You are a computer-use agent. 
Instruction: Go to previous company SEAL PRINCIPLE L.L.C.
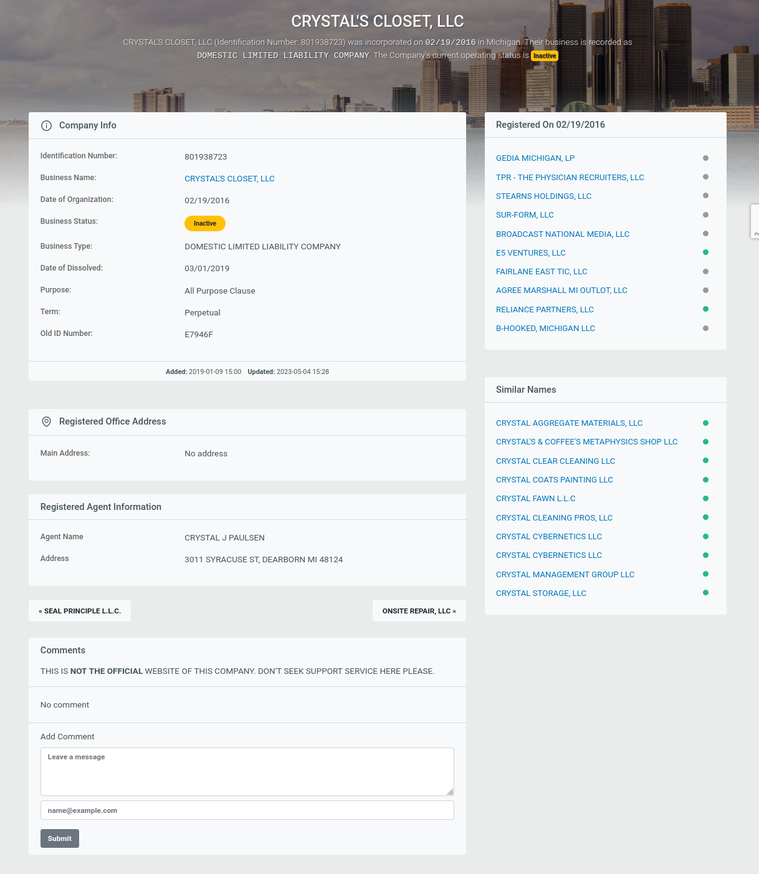[80, 611]
